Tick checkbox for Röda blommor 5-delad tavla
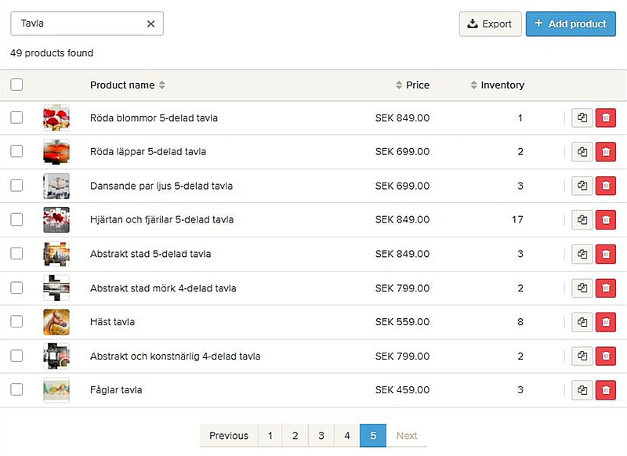This screenshot has height=456, width=627. (16, 118)
